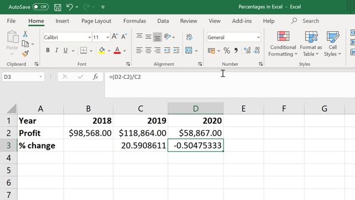Screen dimensions: 355x200
Task: Click the Wrap Text icon
Action: coord(189,37)
